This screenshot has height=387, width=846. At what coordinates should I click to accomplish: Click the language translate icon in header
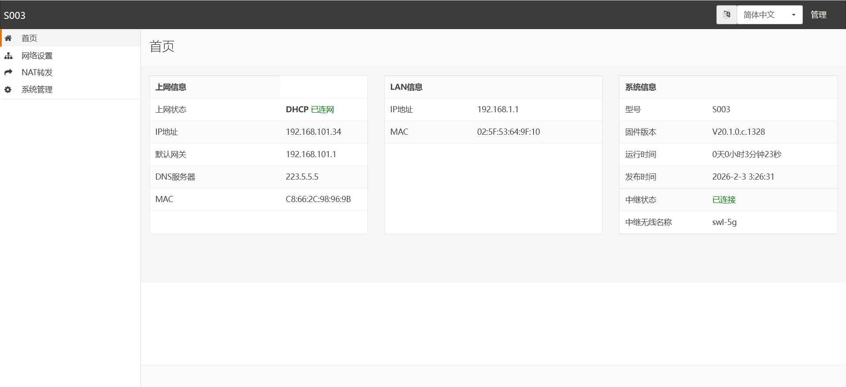tap(727, 15)
